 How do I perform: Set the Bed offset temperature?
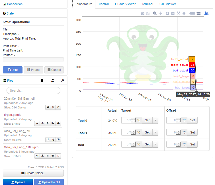193,144
